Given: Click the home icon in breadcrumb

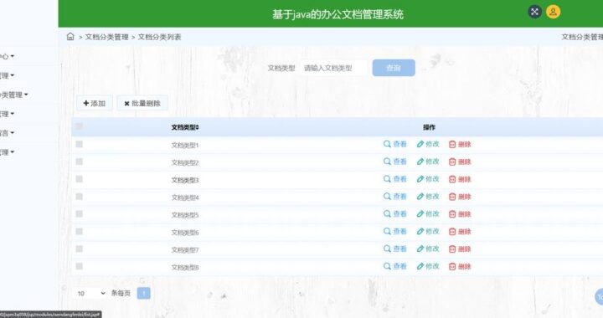Looking at the screenshot, I should (70, 37).
